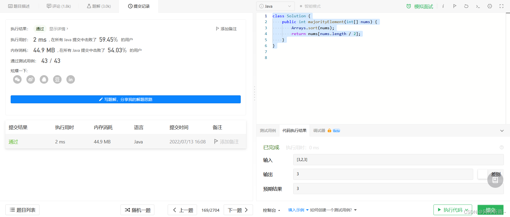Reset code with the restore icon
This screenshot has height=217, width=510.
click(466, 6)
